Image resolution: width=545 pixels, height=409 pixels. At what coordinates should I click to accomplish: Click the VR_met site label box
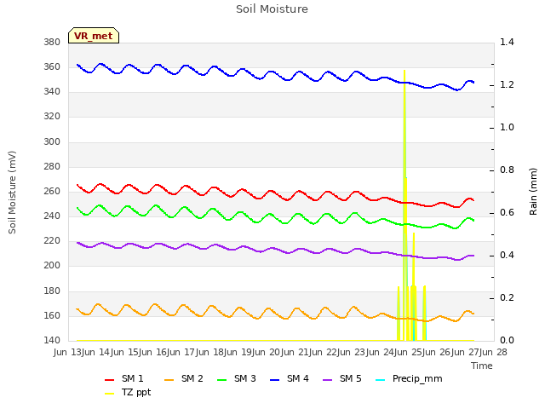[94, 36]
